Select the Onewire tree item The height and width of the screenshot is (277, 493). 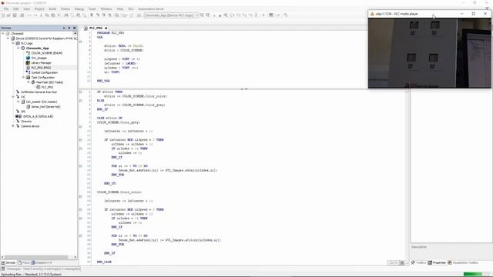pos(26,122)
